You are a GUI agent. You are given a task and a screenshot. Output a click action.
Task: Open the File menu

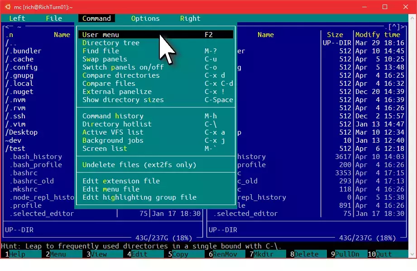[54, 19]
